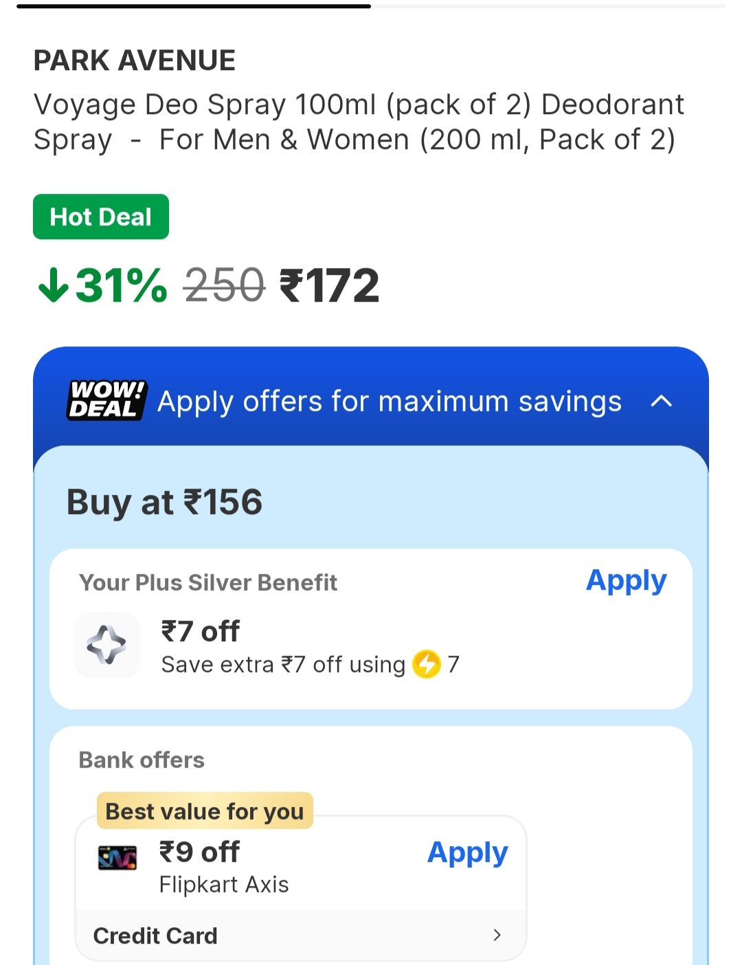
Task: Open the PARK AVENUE brand page
Action: pyautogui.click(x=135, y=60)
